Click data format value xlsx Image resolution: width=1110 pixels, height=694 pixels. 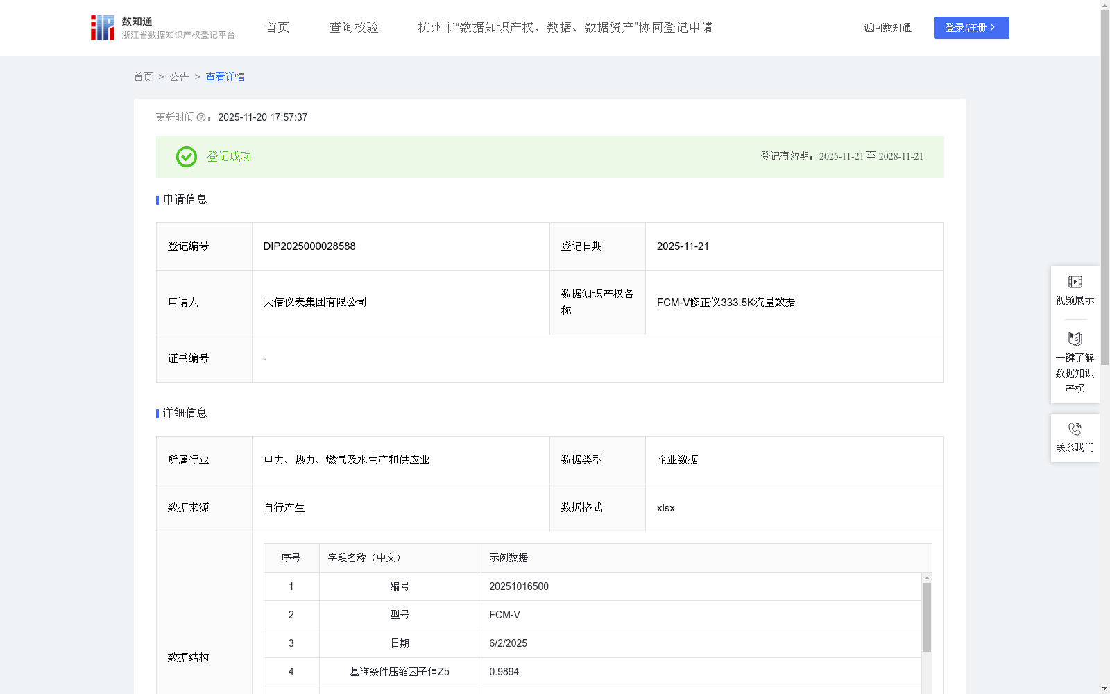point(666,508)
